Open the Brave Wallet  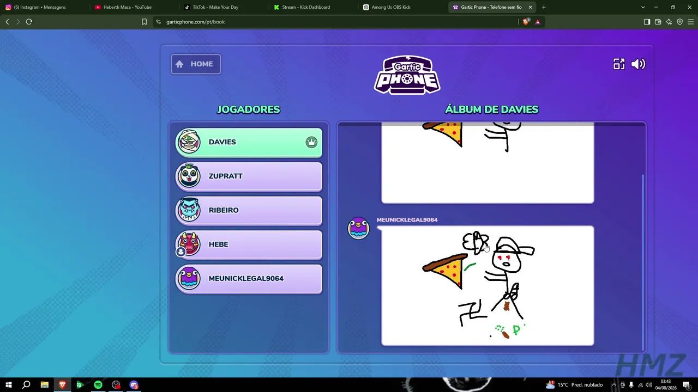[x=658, y=22]
